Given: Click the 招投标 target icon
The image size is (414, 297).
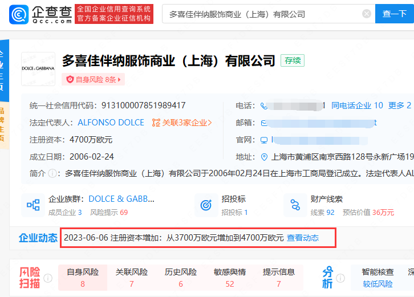Looking at the screenshot, I should tap(206, 205).
